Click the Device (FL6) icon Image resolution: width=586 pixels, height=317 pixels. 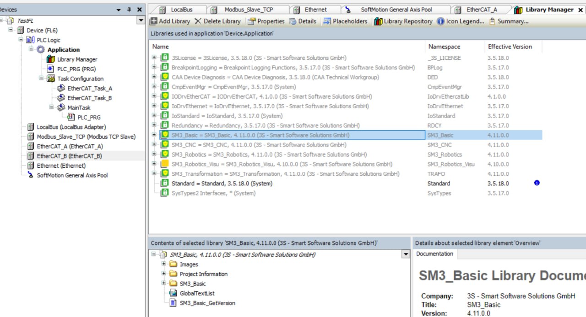click(21, 30)
